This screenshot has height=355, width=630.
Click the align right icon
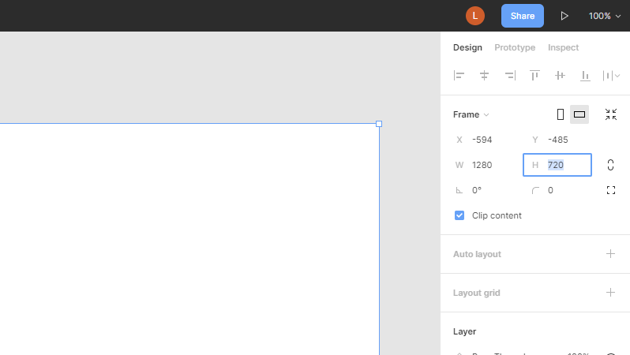510,76
